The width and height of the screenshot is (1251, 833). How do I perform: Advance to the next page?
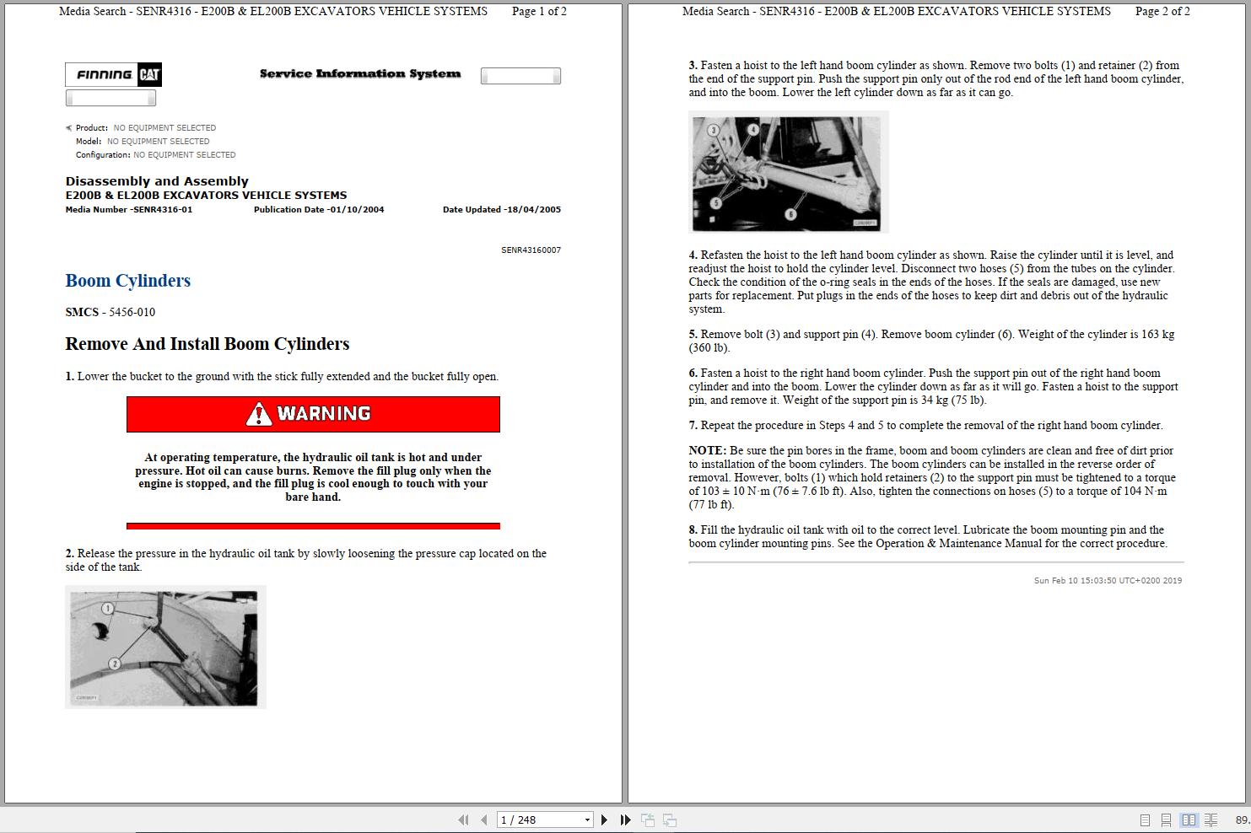coord(603,819)
